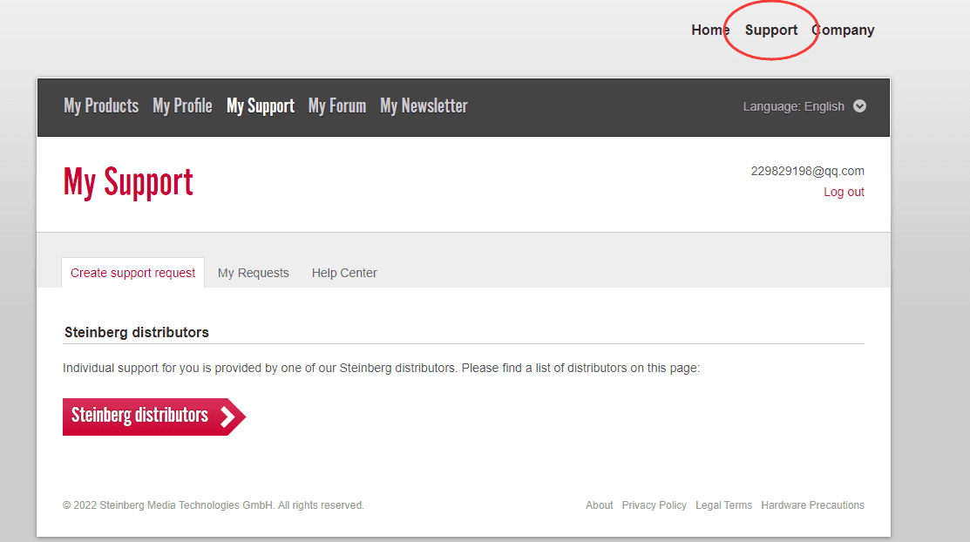Click the account email 229829198@qq.com
The width and height of the screenshot is (970, 542).
(807, 171)
